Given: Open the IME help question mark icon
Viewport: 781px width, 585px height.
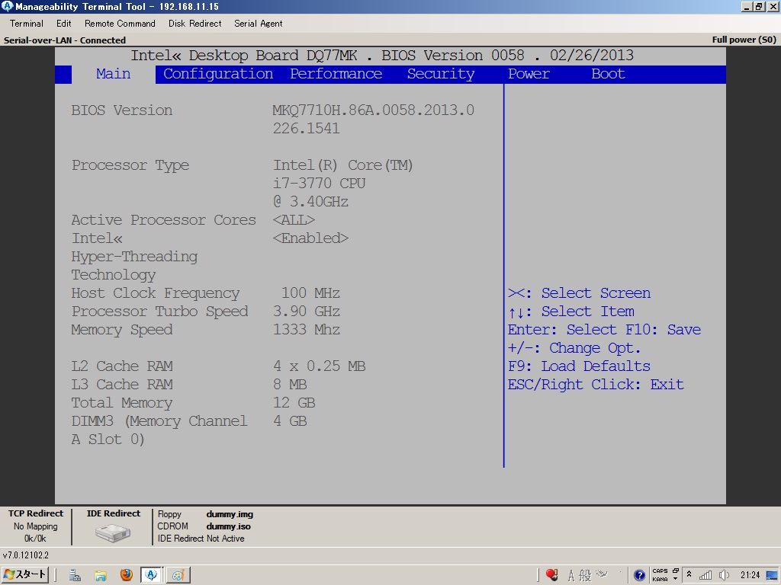Looking at the screenshot, I should click(x=640, y=576).
